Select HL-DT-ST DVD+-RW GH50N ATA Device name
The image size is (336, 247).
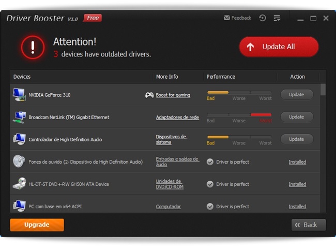click(69, 184)
